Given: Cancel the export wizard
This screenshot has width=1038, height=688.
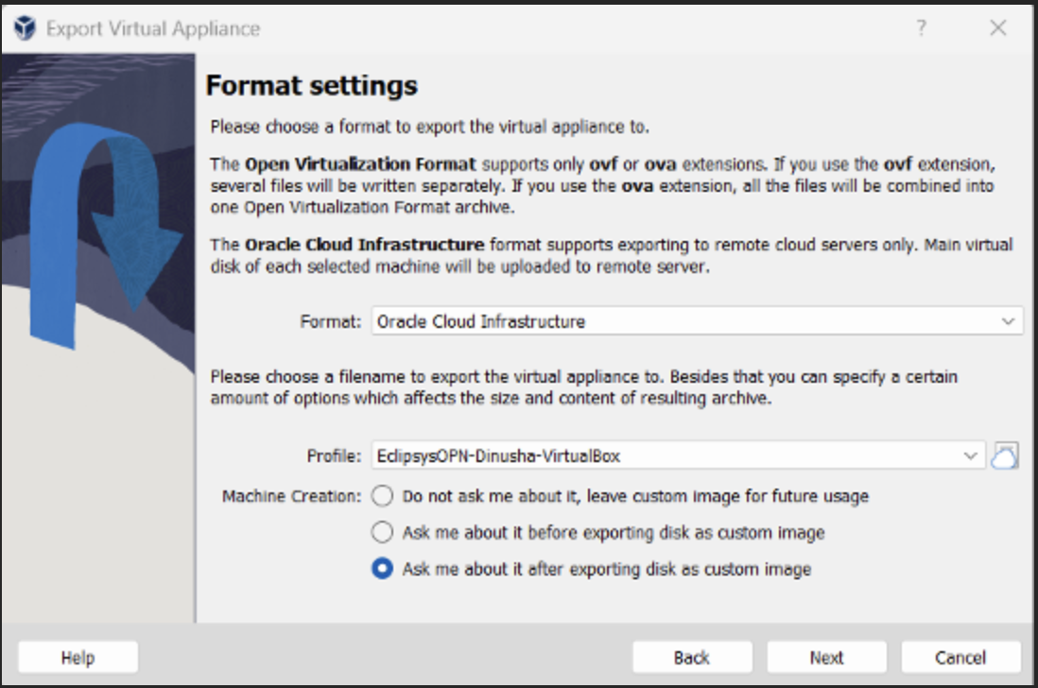Looking at the screenshot, I should pyautogui.click(x=960, y=658).
